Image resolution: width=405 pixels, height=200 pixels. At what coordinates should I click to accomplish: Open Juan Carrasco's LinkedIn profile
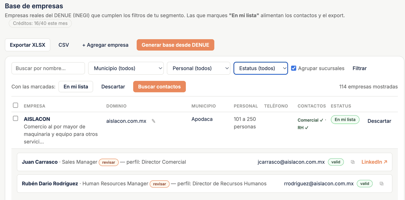[374, 162]
